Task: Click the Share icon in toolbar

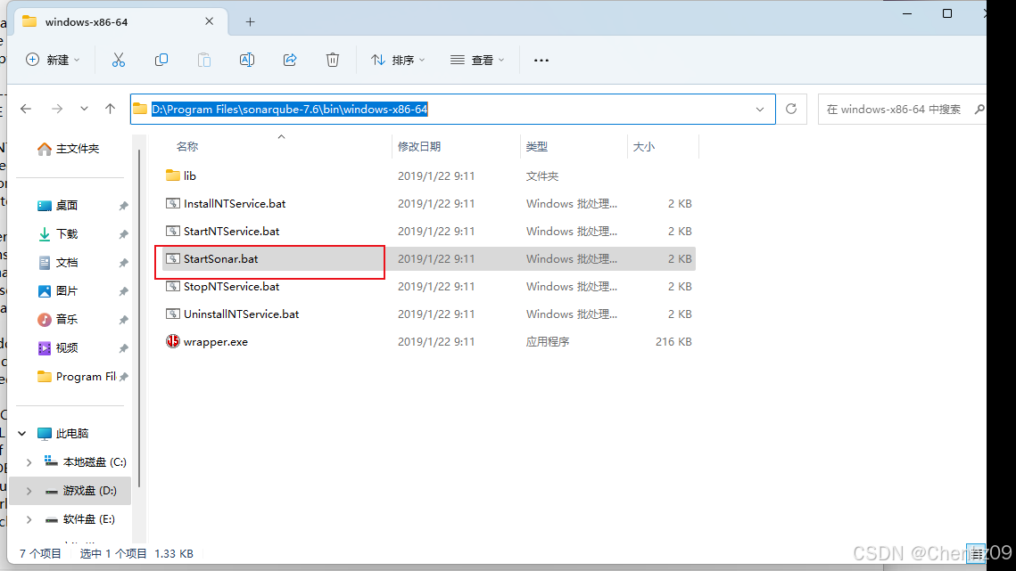Action: (290, 60)
